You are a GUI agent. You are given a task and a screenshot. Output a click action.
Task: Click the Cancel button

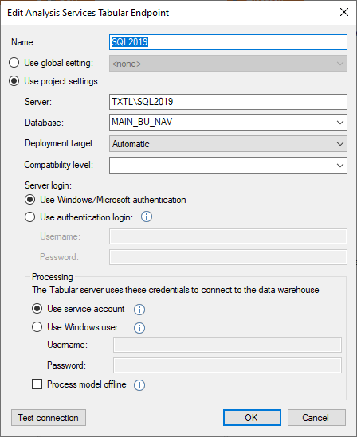coord(316,417)
